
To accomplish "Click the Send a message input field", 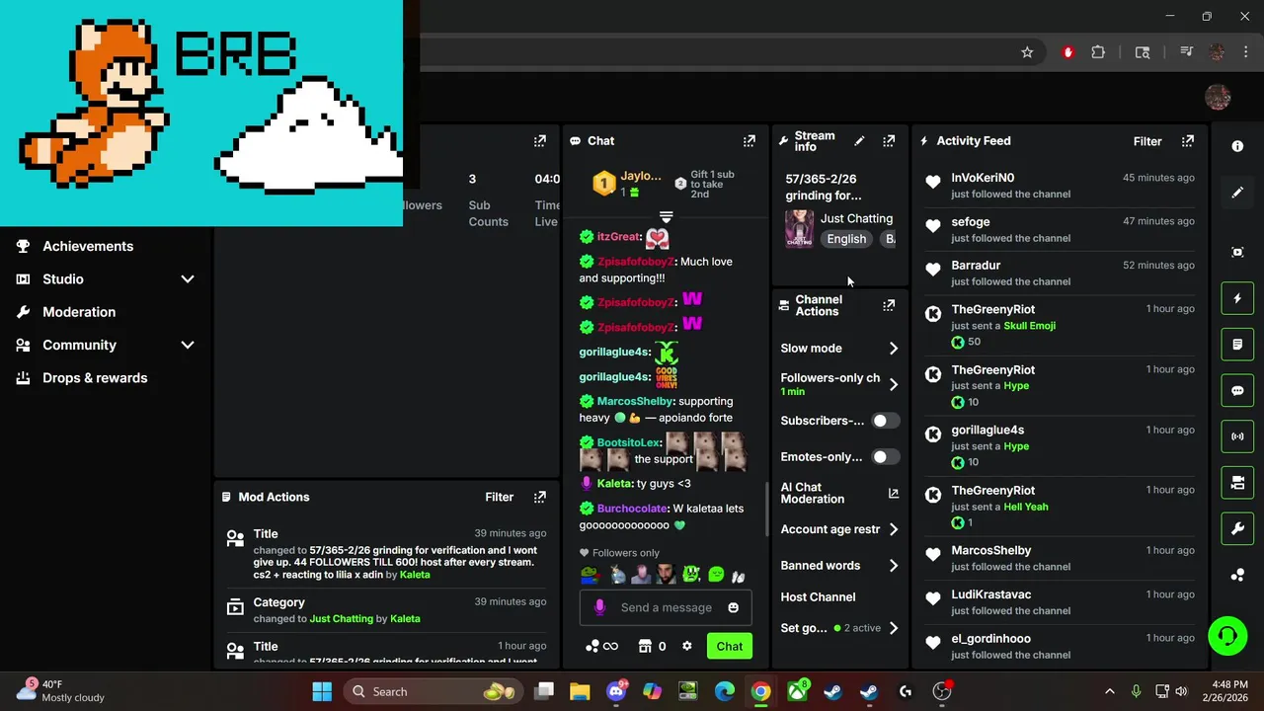I will point(667,607).
